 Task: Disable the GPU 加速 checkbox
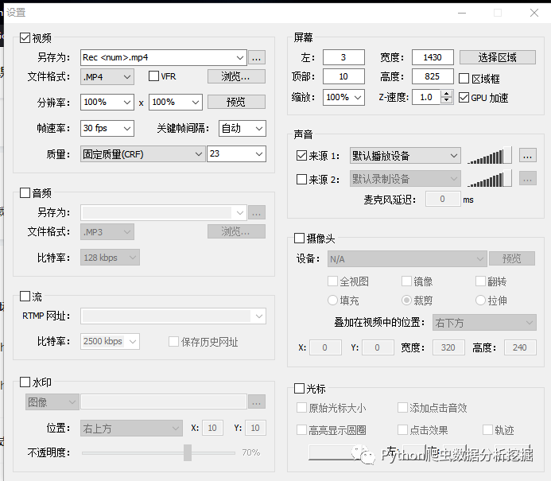point(464,97)
